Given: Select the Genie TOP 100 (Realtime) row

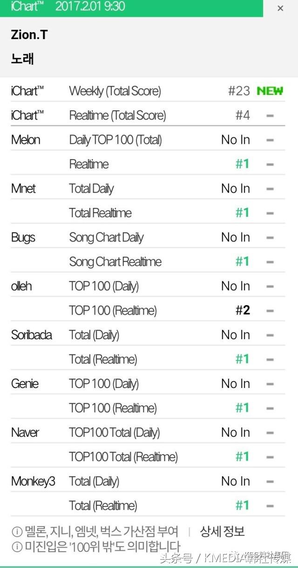Looking at the screenshot, I should [x=113, y=408].
